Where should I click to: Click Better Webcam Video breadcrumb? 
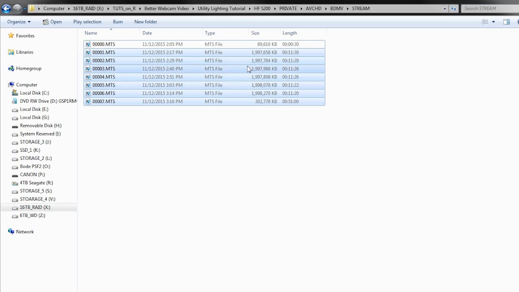pos(166,9)
